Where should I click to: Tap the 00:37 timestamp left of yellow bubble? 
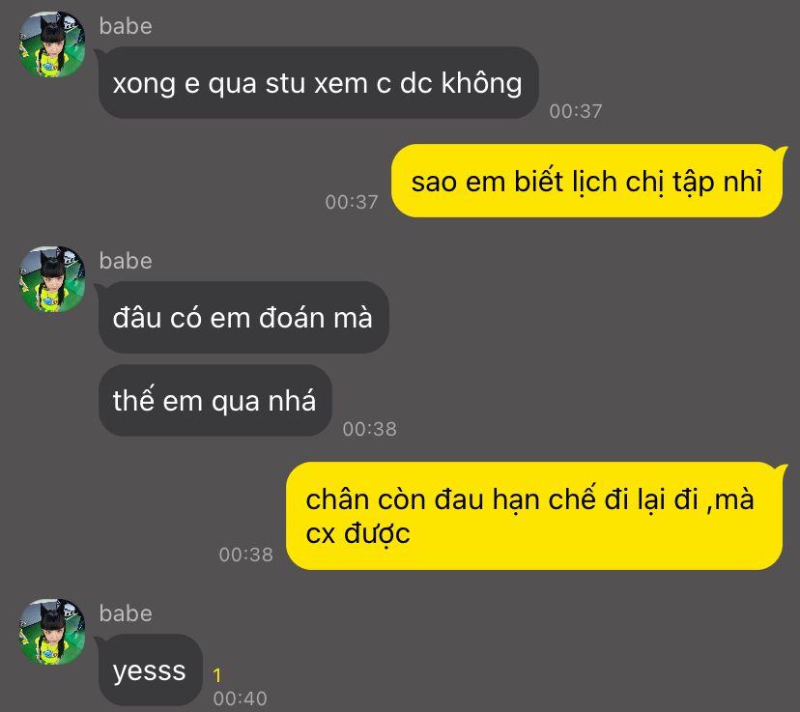tap(352, 202)
